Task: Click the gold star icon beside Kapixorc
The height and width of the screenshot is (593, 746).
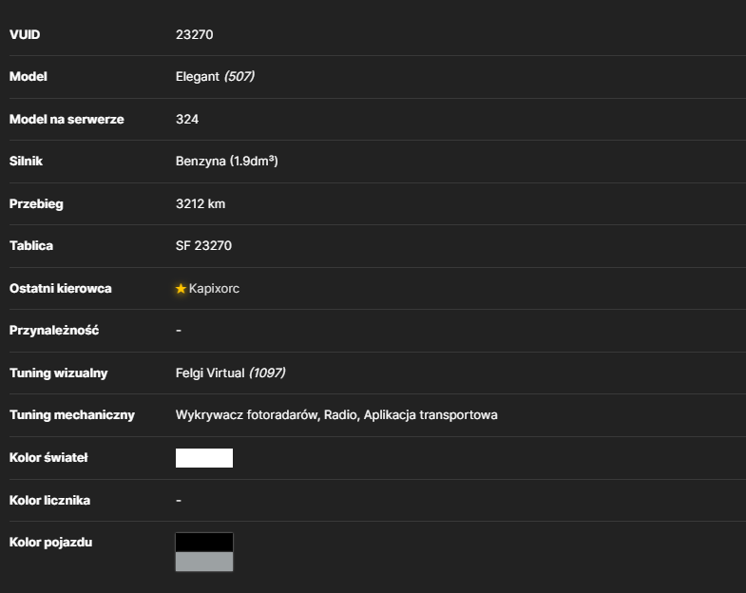Action: (181, 288)
